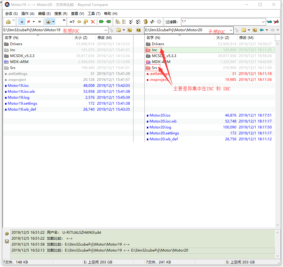Open left path Motor19 dropdown
283x267 pixels.
tap(106, 30)
